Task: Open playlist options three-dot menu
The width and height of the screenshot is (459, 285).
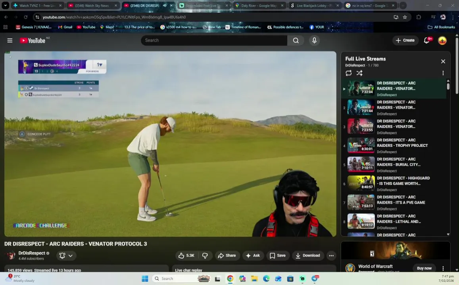Action: click(443, 73)
